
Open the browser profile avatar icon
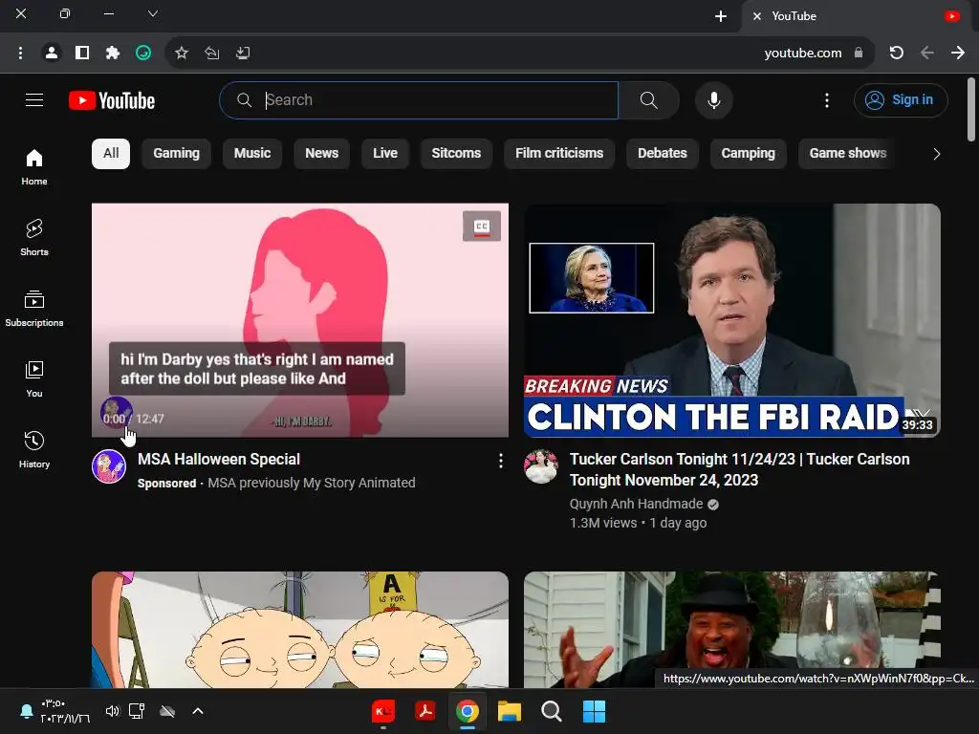tap(52, 54)
